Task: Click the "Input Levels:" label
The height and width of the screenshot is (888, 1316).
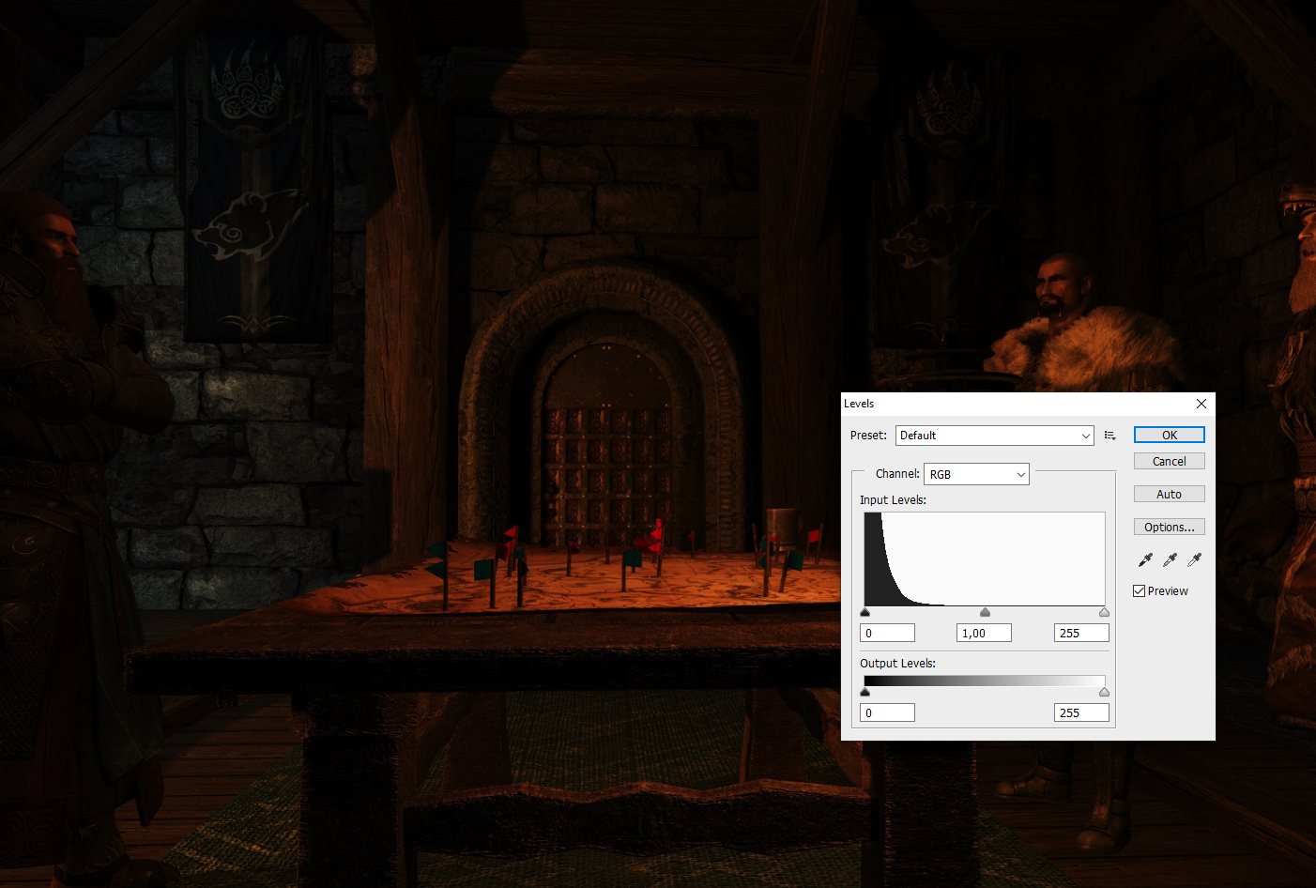Action: coord(893,500)
